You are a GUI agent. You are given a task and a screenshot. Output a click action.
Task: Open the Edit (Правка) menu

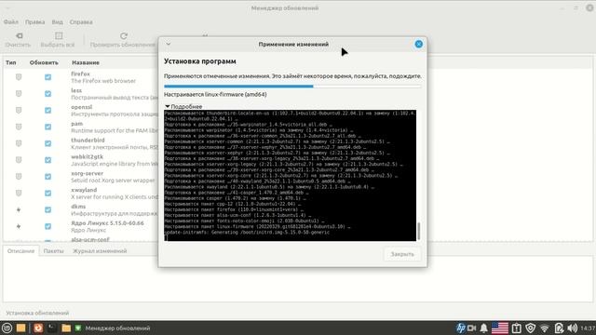(35, 22)
